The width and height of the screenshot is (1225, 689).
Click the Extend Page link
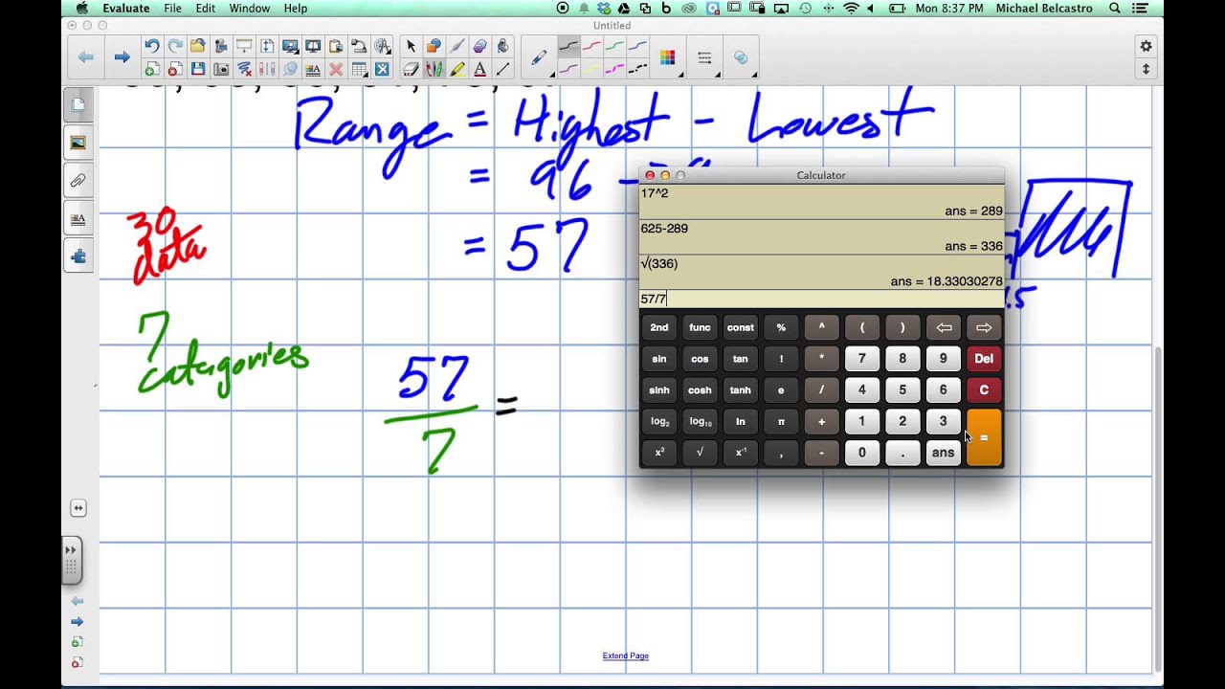(x=626, y=656)
